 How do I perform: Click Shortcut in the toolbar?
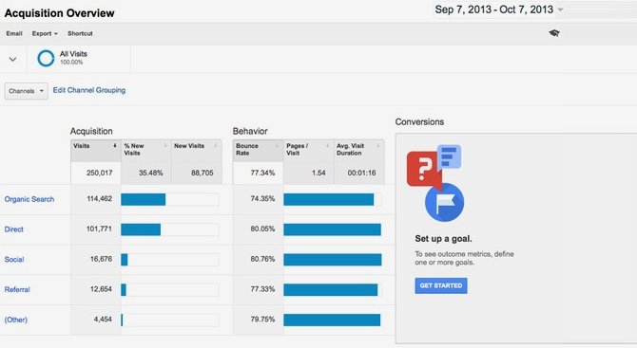[80, 33]
